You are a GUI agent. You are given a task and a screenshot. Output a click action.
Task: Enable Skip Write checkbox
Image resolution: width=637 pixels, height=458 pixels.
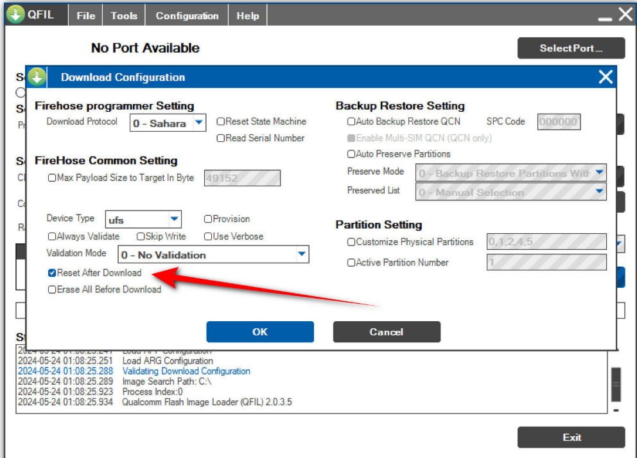141,236
